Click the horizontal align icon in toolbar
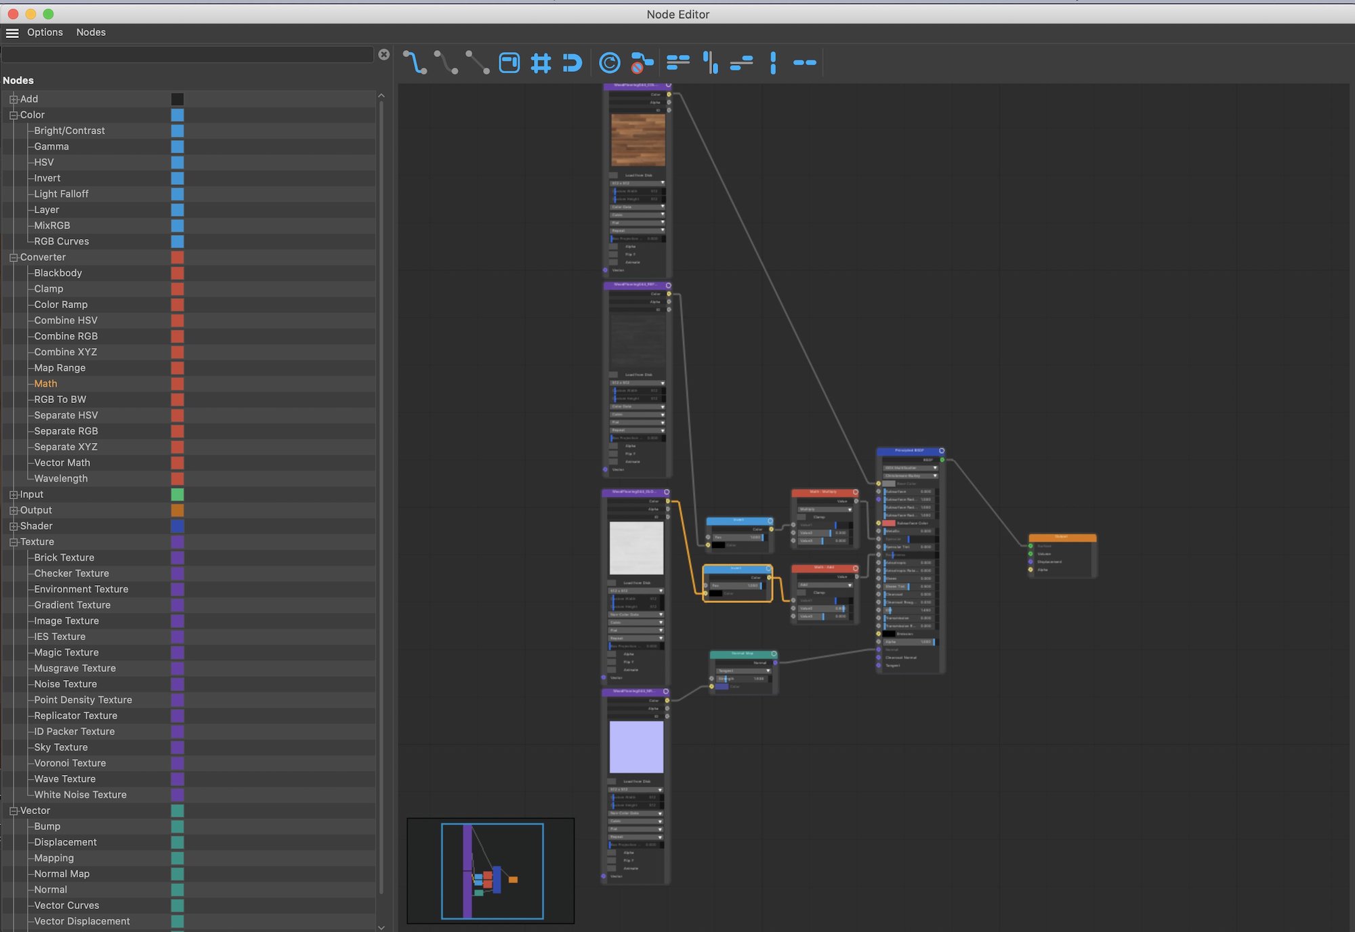 [x=680, y=62]
